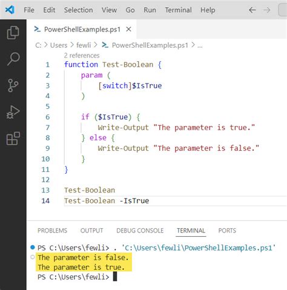
Task: Expand the fewli breadcrumb folder
Action: [x=84, y=45]
